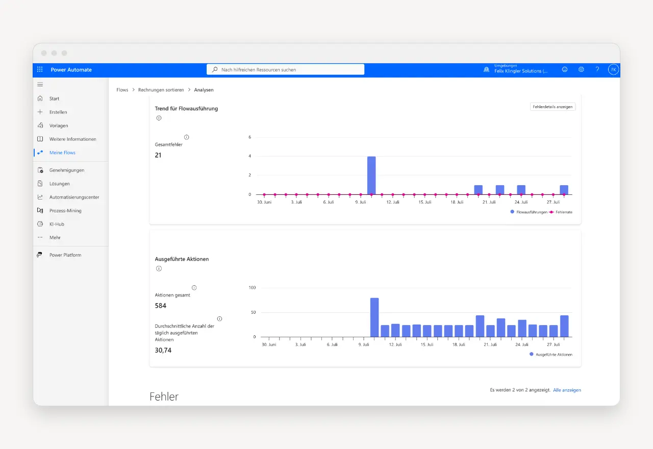This screenshot has width=653, height=449.
Task: Open the Umgebungen environment picker
Action: pos(516,69)
